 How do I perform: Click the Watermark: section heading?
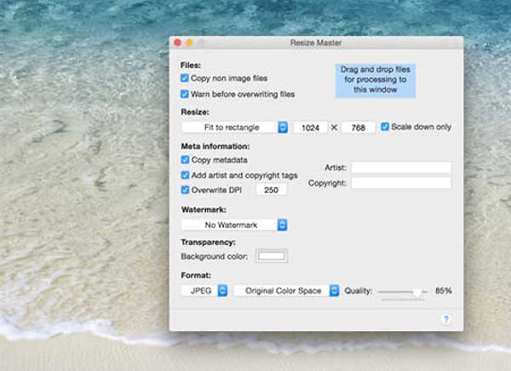[204, 209]
